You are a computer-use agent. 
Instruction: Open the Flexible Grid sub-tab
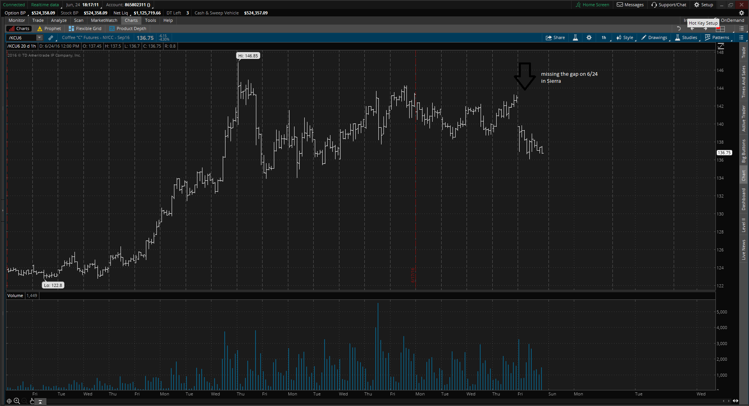pos(85,28)
